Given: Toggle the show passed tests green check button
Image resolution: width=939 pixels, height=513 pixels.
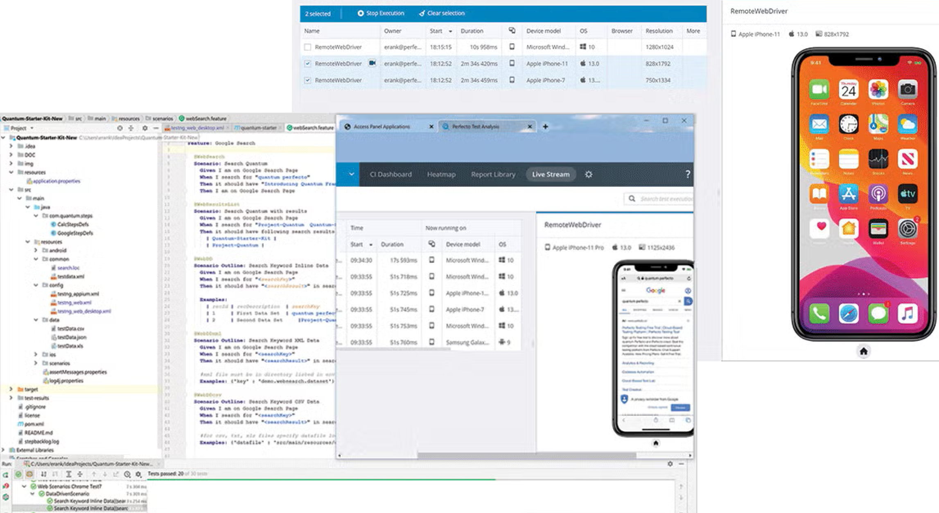Looking at the screenshot, I should pyautogui.click(x=18, y=475).
